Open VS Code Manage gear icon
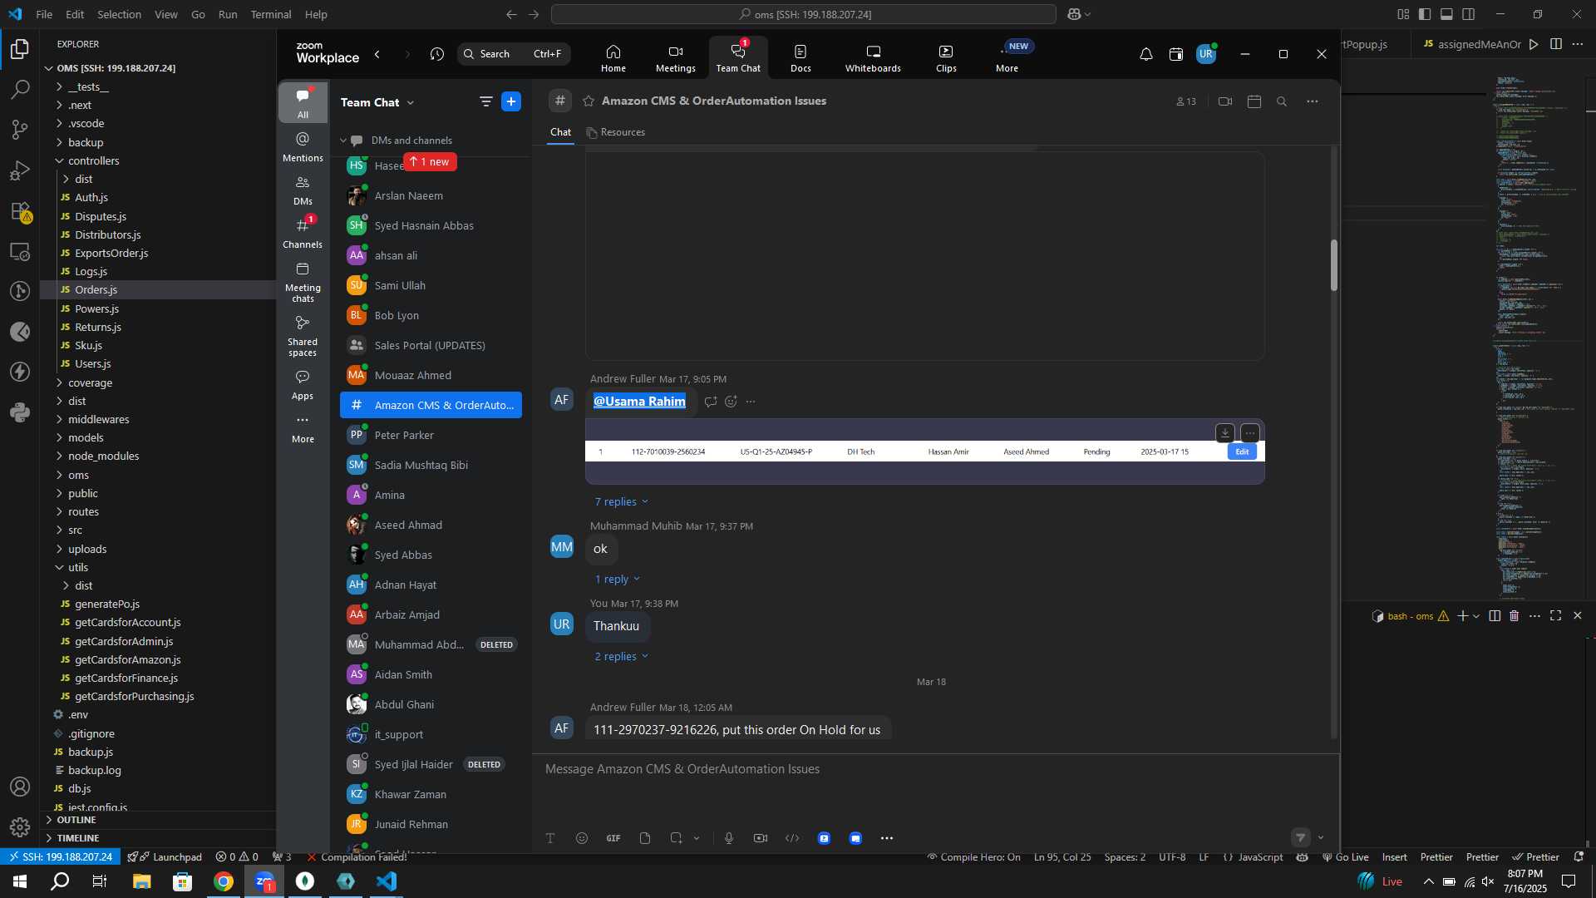Image resolution: width=1596 pixels, height=898 pixels. coord(20,827)
